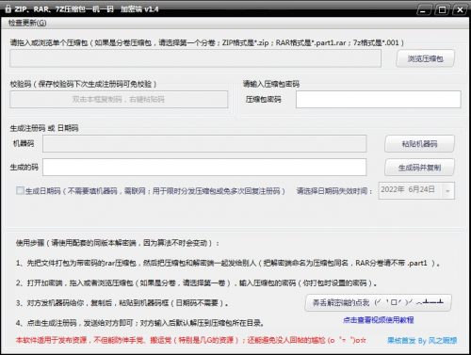The height and width of the screenshot is (355, 471).
Task: Open the expiry date dropdown arrow
Action: [447, 191]
